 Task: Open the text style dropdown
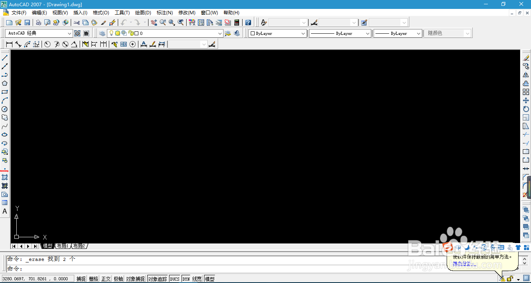(x=304, y=22)
